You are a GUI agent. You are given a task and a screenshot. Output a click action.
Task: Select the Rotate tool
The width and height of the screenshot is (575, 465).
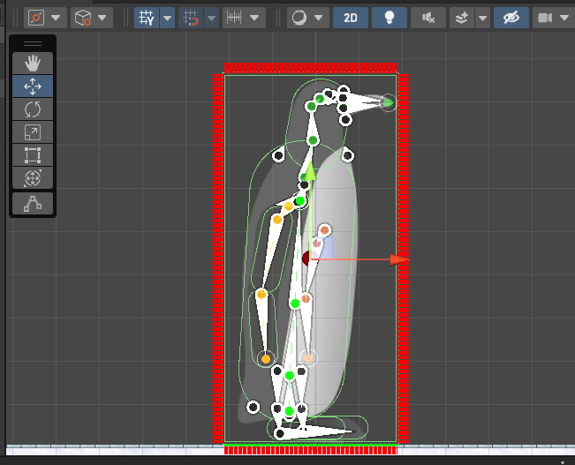pos(33,109)
